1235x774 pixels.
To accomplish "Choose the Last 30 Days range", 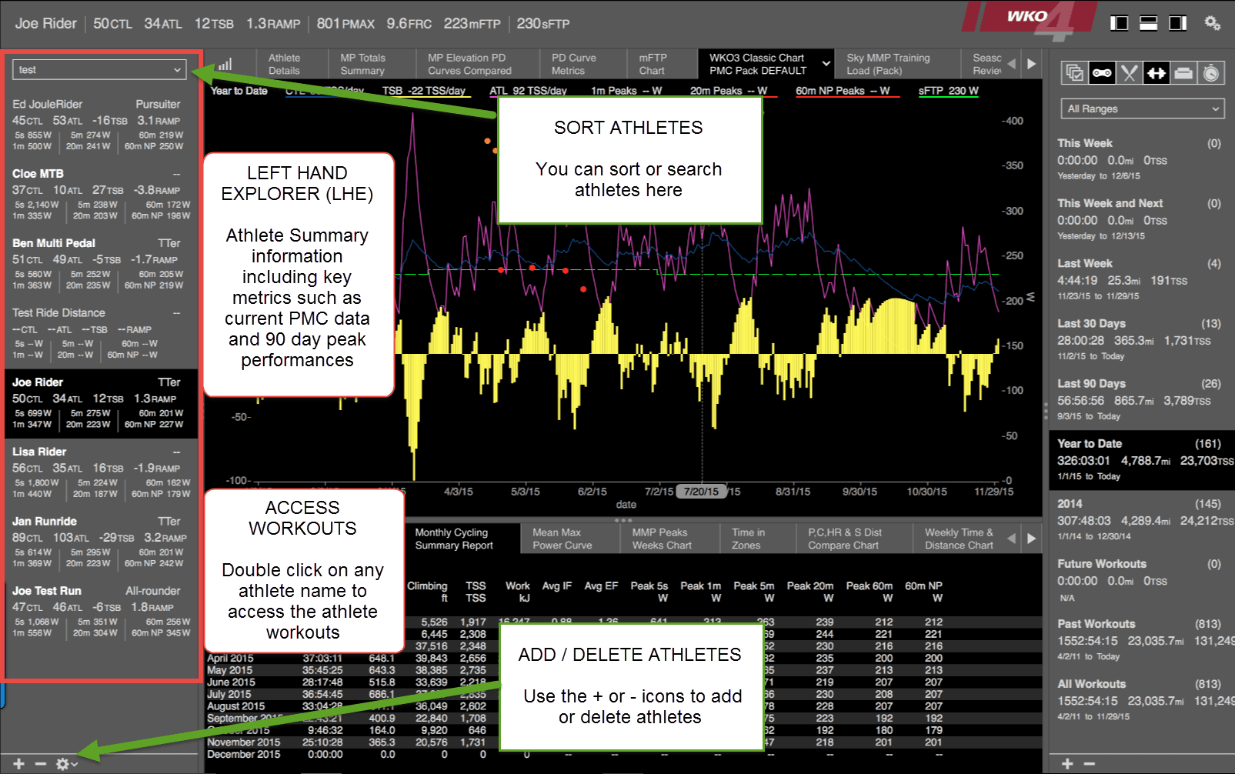I will click(x=1142, y=339).
